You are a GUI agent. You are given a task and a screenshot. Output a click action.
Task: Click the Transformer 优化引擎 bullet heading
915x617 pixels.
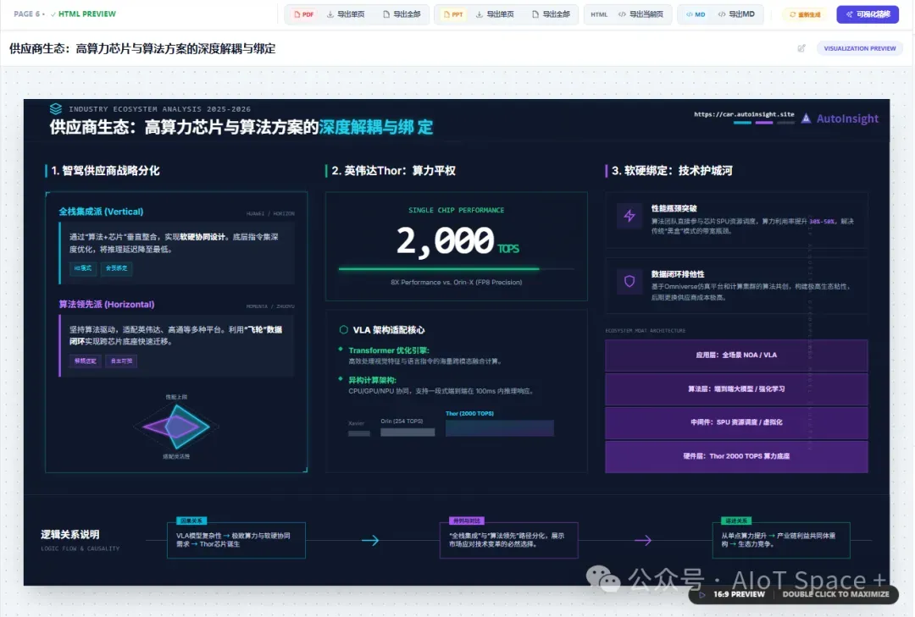pyautogui.click(x=389, y=350)
